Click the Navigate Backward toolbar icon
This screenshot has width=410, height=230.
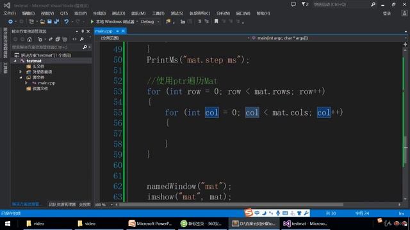[x=10, y=22]
